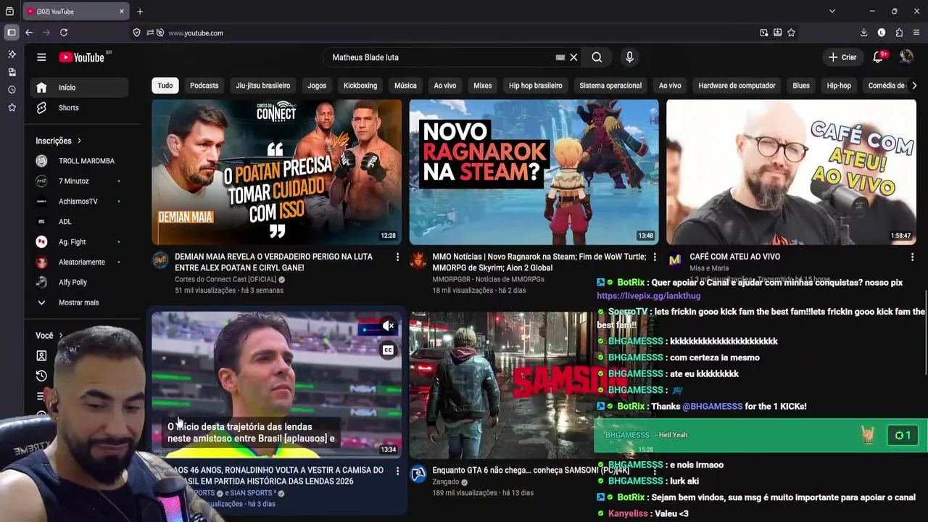Start voice search with the microphone

coord(629,57)
